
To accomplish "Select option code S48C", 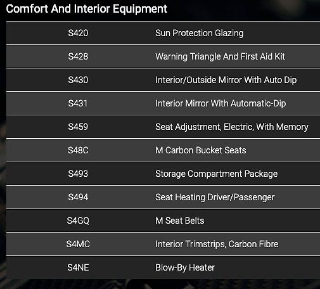I will pos(78,150).
